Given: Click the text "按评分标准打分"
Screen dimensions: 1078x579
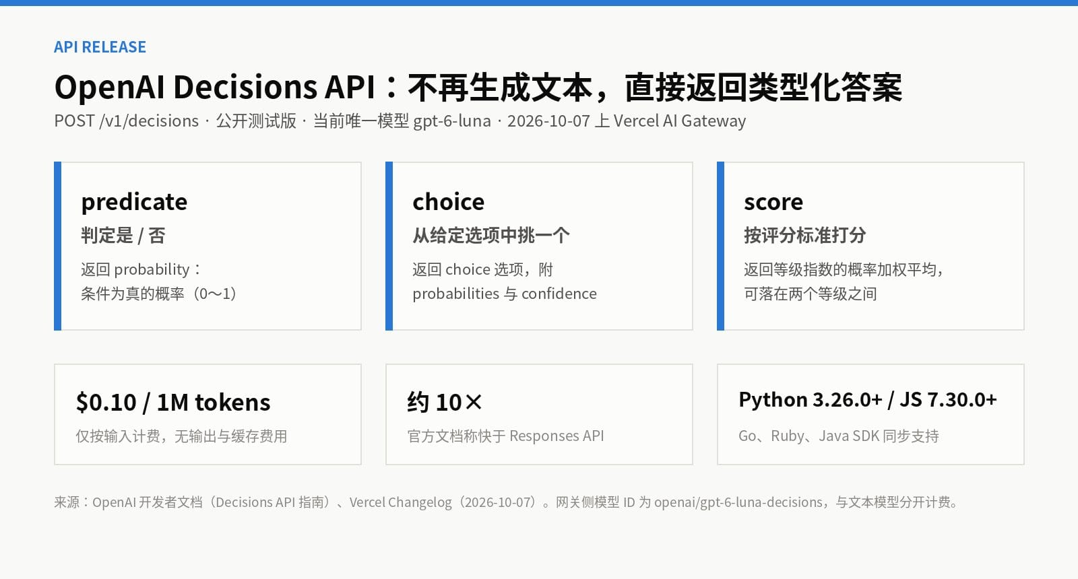Looking at the screenshot, I should point(805,236).
